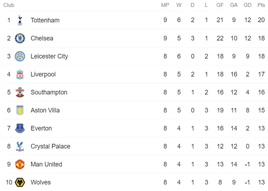Click the Liverpool club crest icon
The height and width of the screenshot is (191, 268).
tap(19, 75)
